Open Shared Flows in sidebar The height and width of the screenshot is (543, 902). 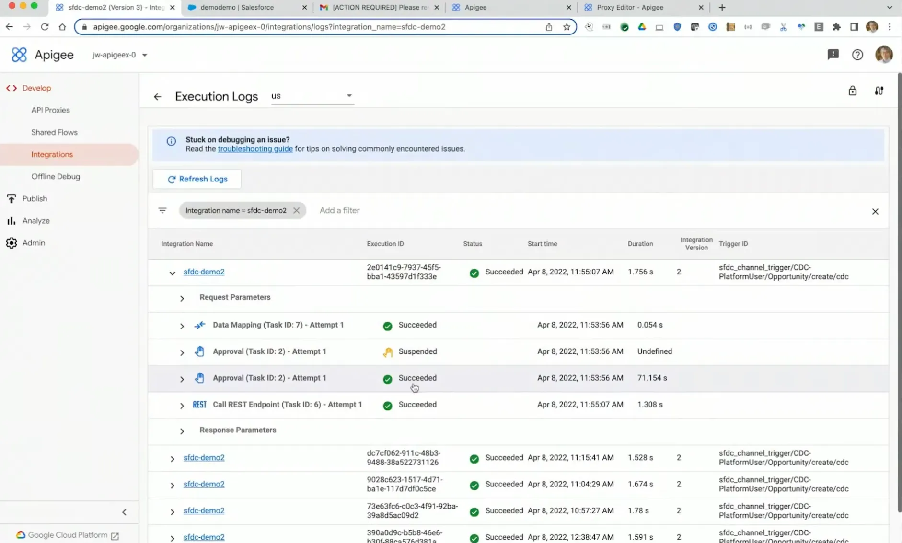[54, 132]
